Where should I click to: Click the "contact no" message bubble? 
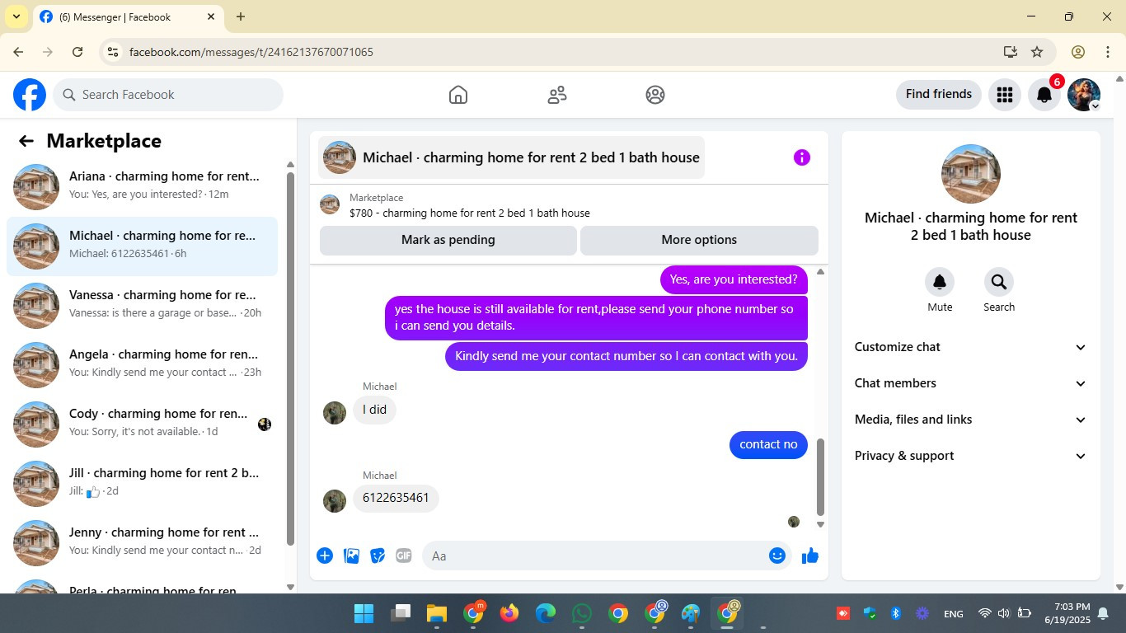(768, 445)
